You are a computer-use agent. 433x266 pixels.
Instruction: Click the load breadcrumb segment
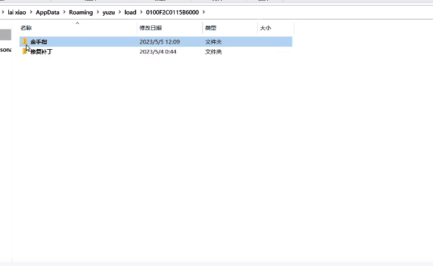pos(130,12)
